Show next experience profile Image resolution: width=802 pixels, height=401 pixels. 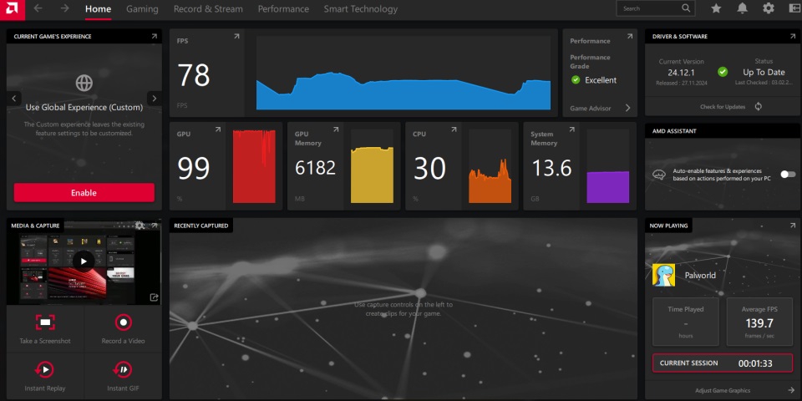tap(155, 99)
